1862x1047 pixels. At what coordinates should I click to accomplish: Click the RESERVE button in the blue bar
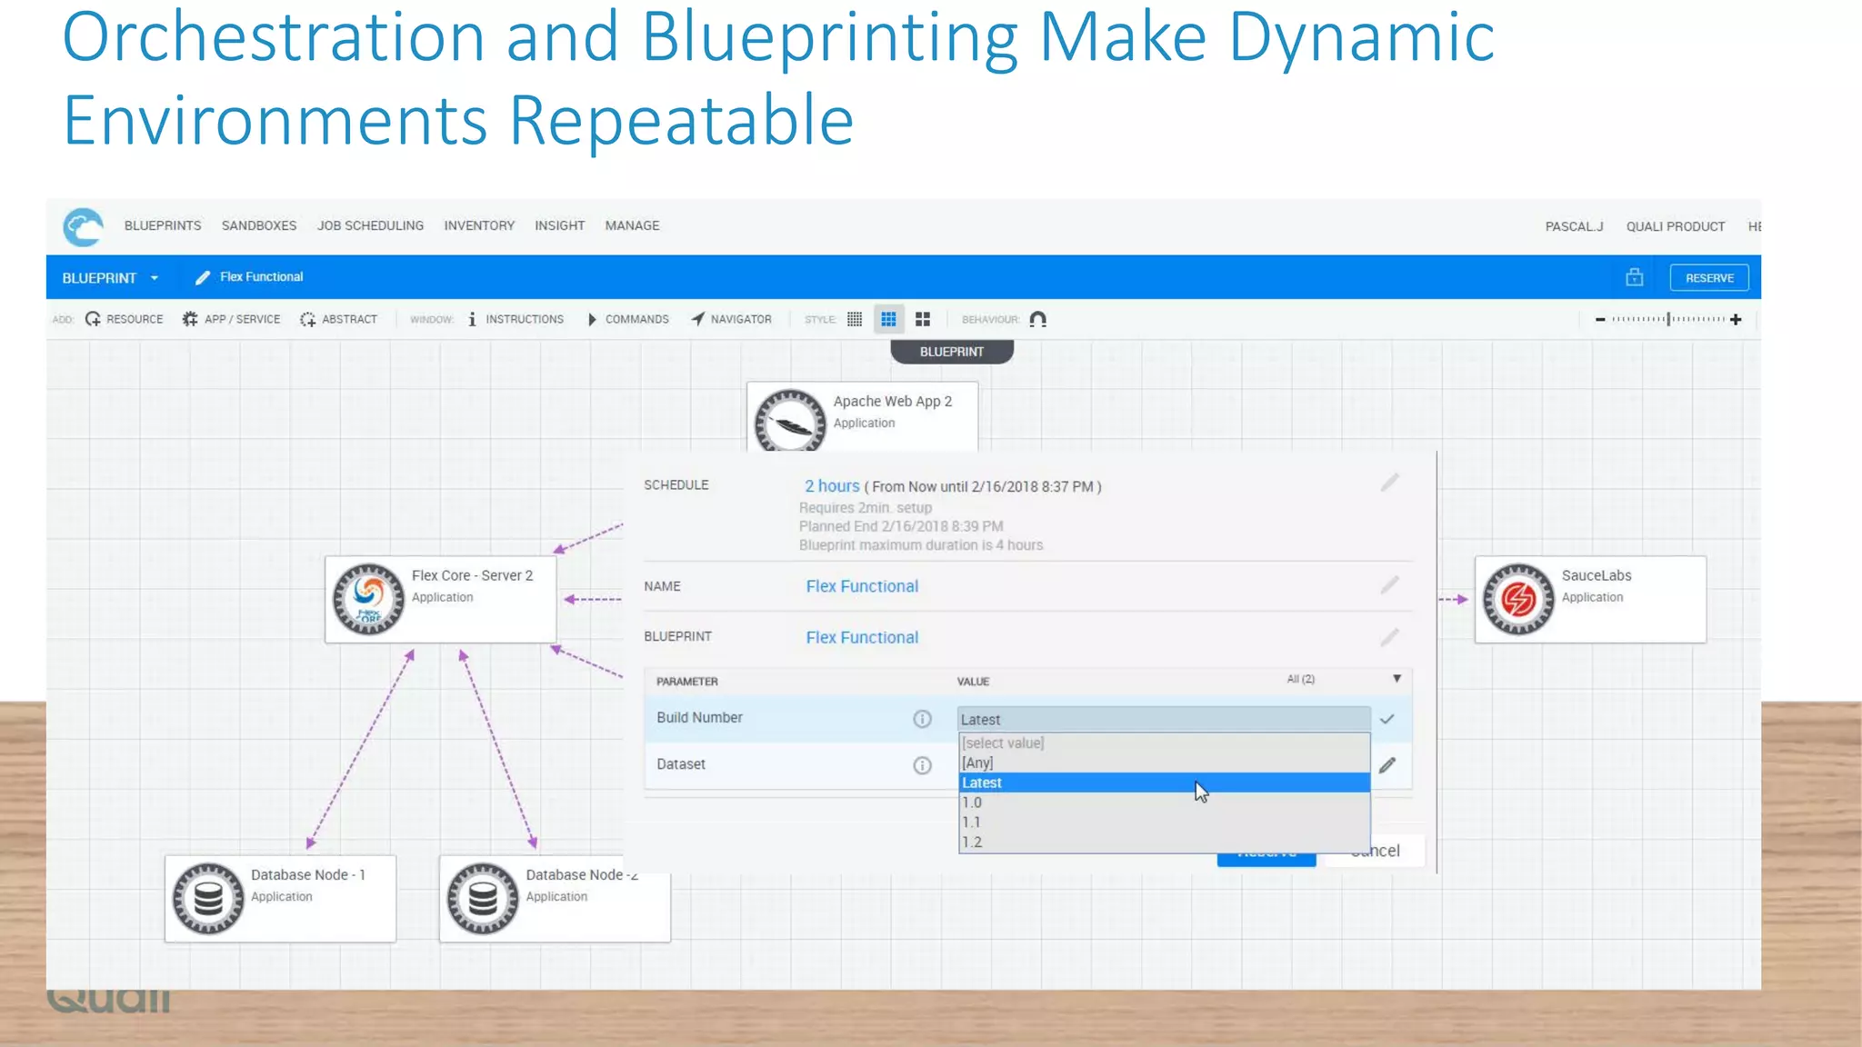(1709, 278)
